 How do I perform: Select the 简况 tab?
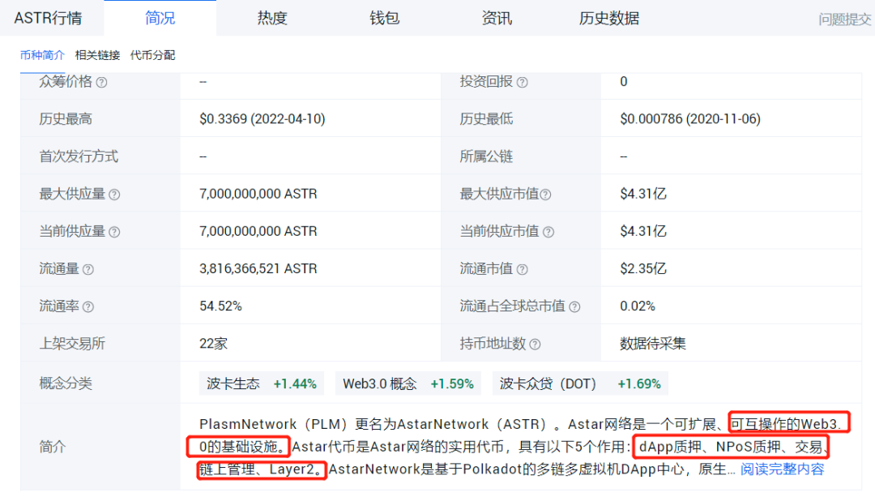coord(160,18)
